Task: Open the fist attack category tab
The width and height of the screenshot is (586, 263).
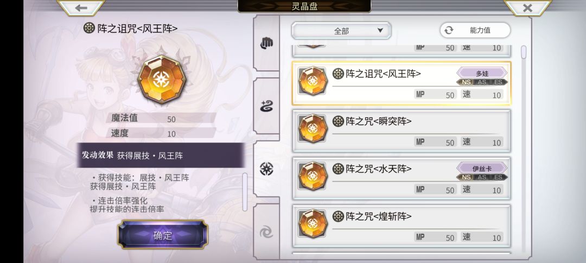Action: point(266,43)
